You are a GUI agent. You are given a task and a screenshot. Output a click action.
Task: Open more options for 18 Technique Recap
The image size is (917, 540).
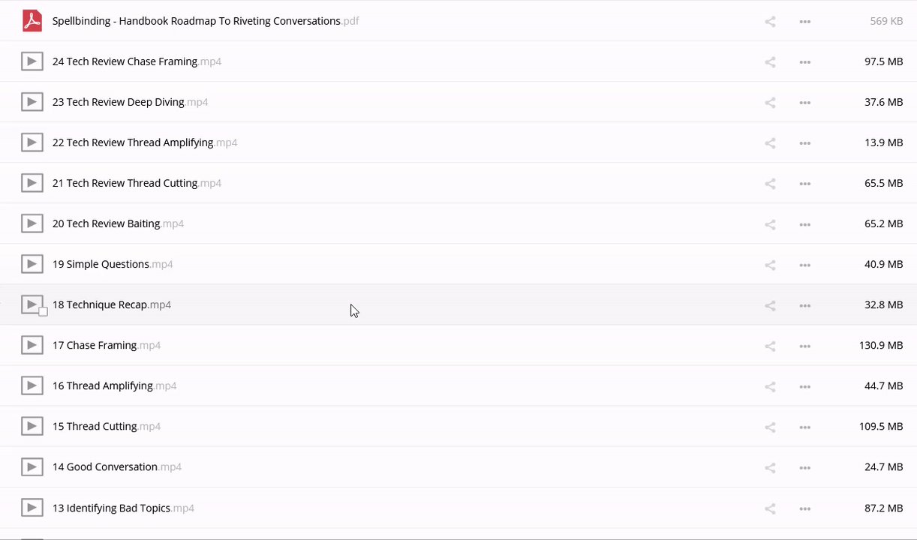(x=805, y=305)
